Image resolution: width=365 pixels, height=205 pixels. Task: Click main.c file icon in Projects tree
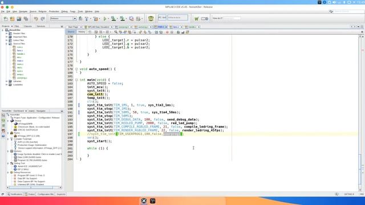pyautogui.click(x=14, y=61)
